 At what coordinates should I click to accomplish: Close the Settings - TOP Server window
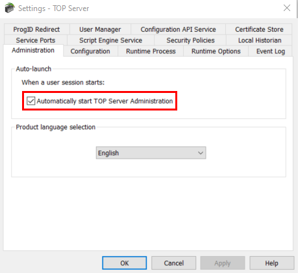pyautogui.click(x=287, y=8)
